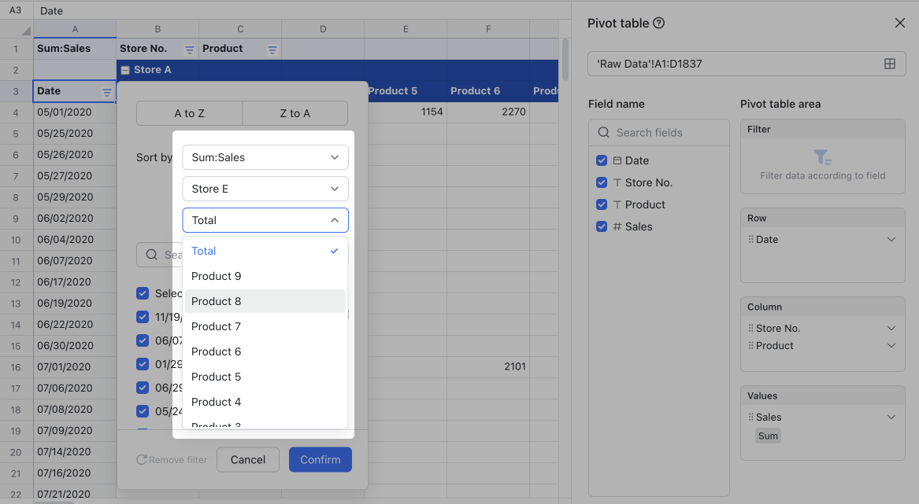Image resolution: width=919 pixels, height=504 pixels.
Task: Open the Sum:Sales sort dropdown
Action: coord(265,157)
